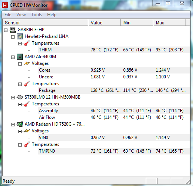Screen dimensions: 193x186
Task: Open the View menu
Action: pos(21,15)
